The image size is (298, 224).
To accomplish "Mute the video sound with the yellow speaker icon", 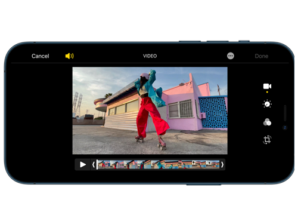I will pyautogui.click(x=69, y=56).
